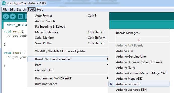The height and width of the screenshot is (93, 174).
Task: Open the Sketch menu
Action: (21, 10)
